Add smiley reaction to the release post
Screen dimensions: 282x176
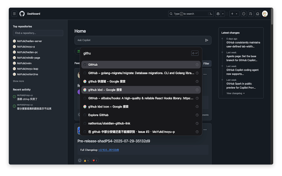click(x=80, y=161)
